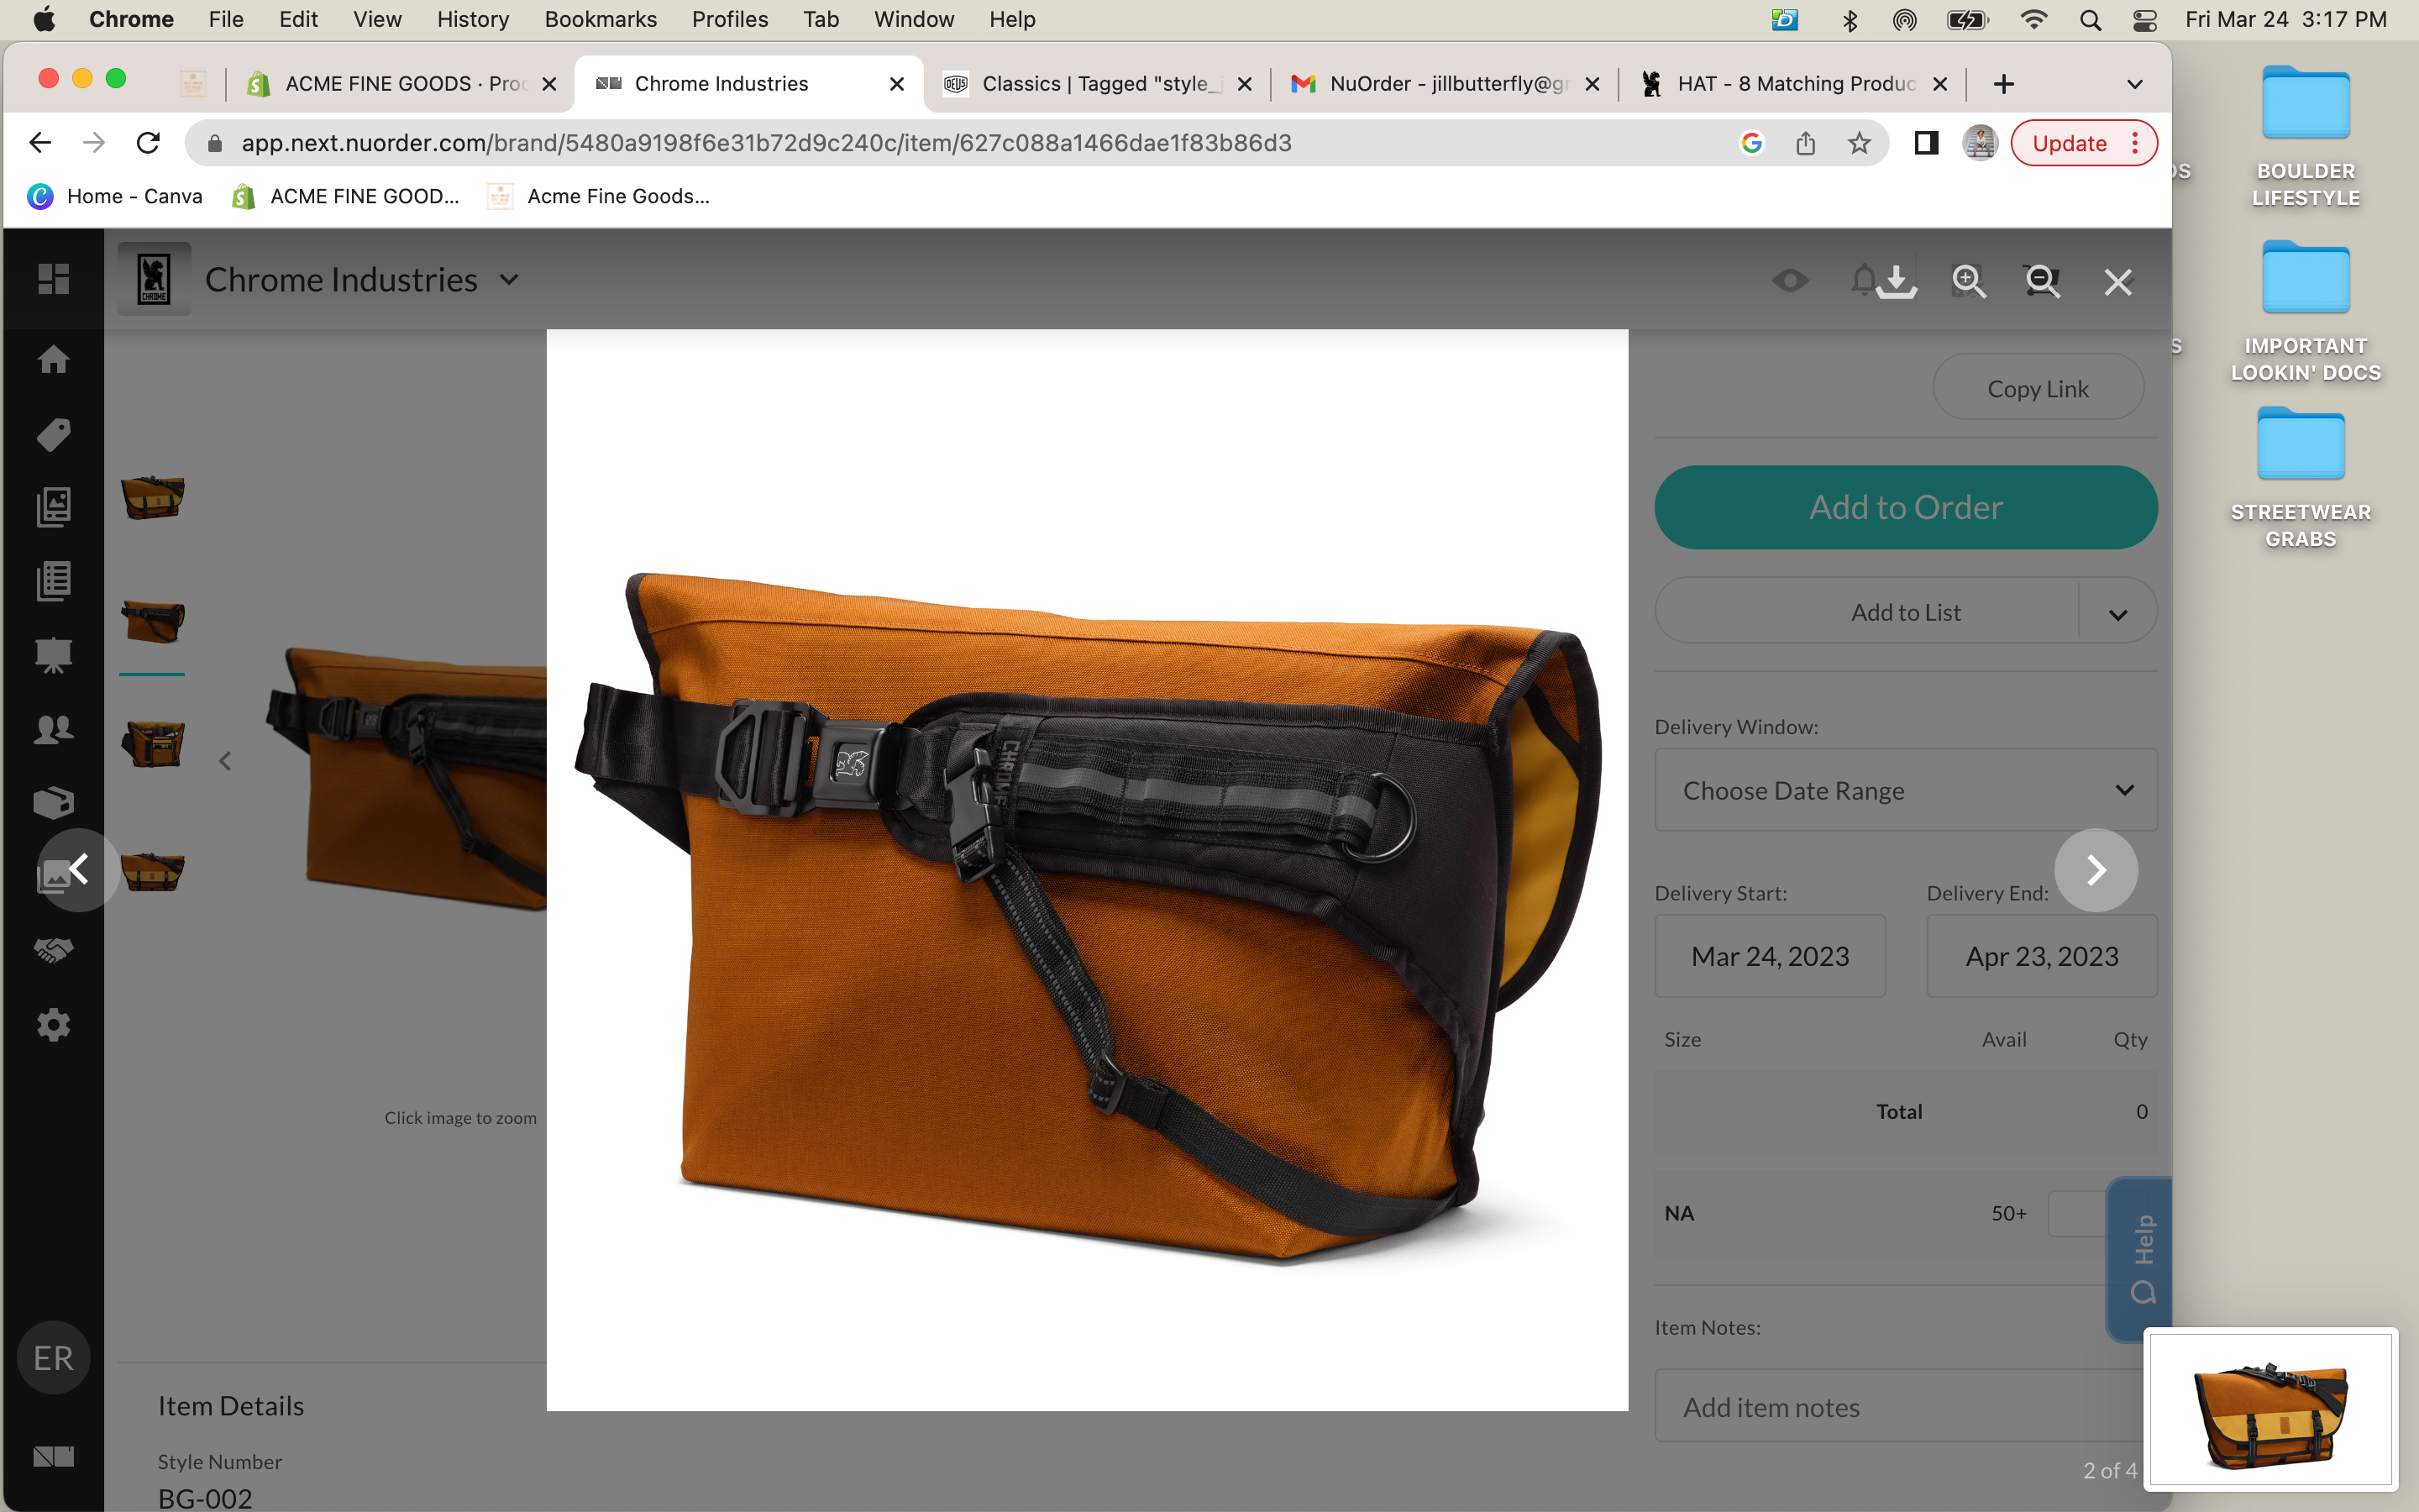Reload the browser page
The height and width of the screenshot is (1512, 2419).
pyautogui.click(x=148, y=143)
